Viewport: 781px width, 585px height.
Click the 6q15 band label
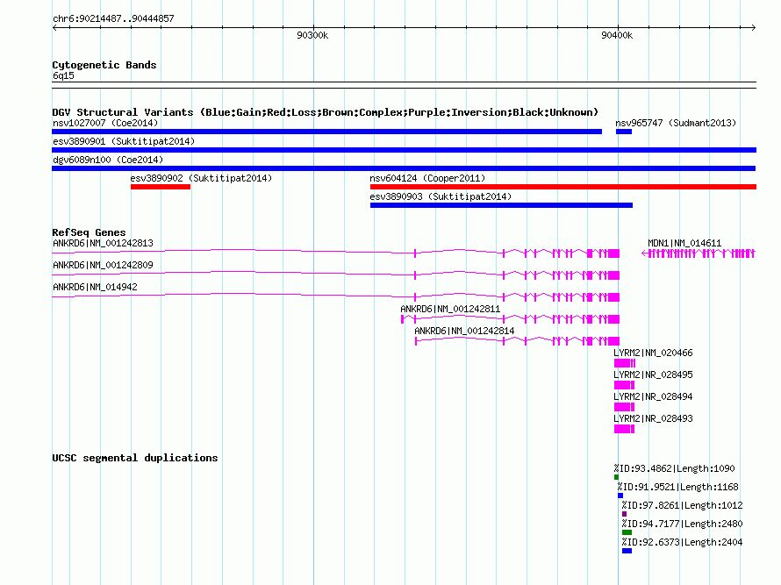pyautogui.click(x=63, y=75)
